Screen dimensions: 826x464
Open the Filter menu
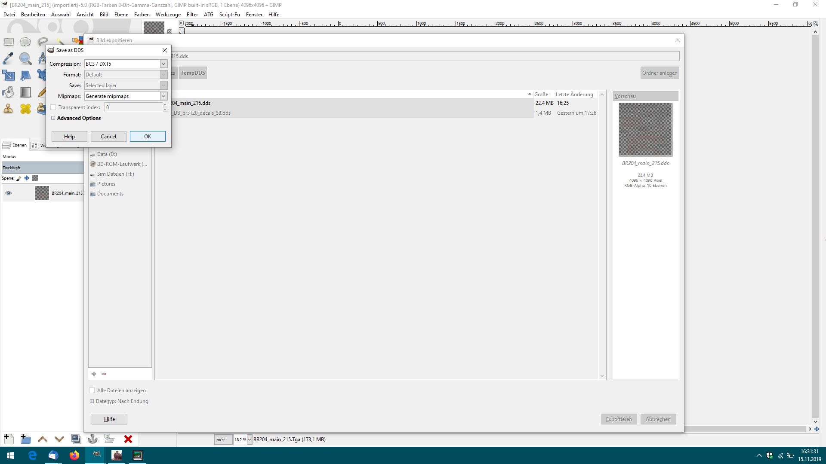pos(192,14)
